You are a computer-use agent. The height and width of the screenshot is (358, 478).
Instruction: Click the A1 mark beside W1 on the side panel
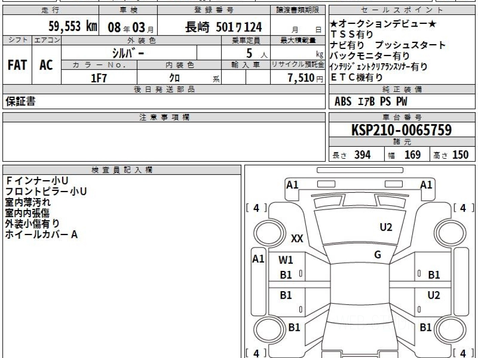click(259, 259)
